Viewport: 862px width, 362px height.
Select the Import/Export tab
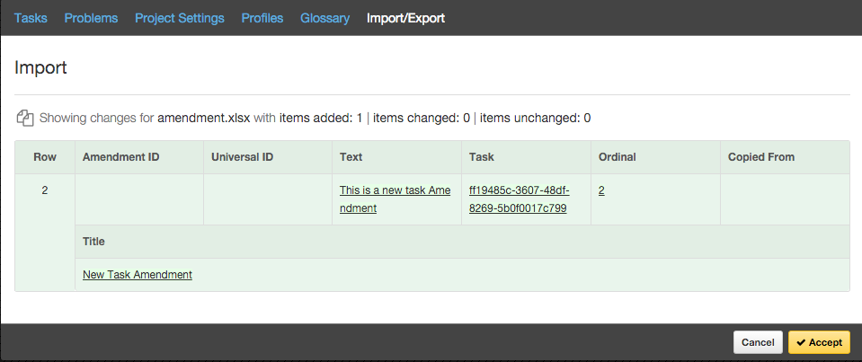click(405, 18)
